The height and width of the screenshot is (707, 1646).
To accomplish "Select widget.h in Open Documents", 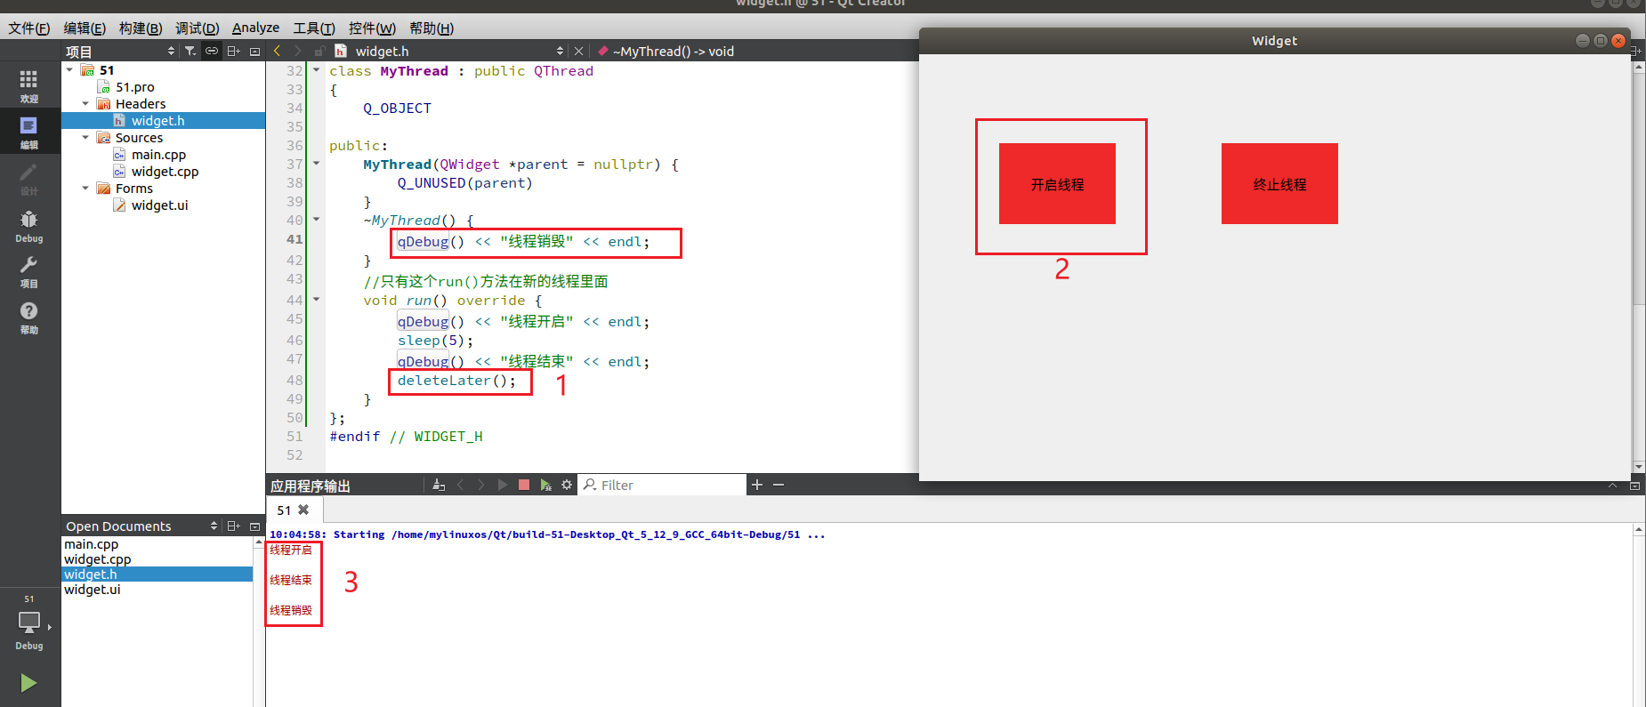I will (157, 574).
